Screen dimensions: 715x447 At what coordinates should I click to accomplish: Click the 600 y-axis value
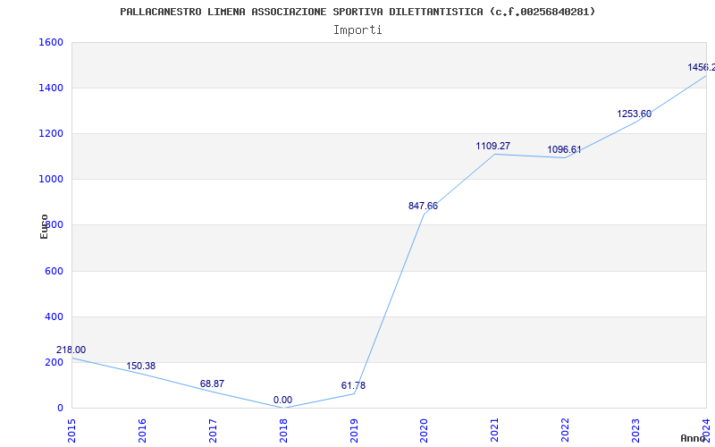pos(54,271)
